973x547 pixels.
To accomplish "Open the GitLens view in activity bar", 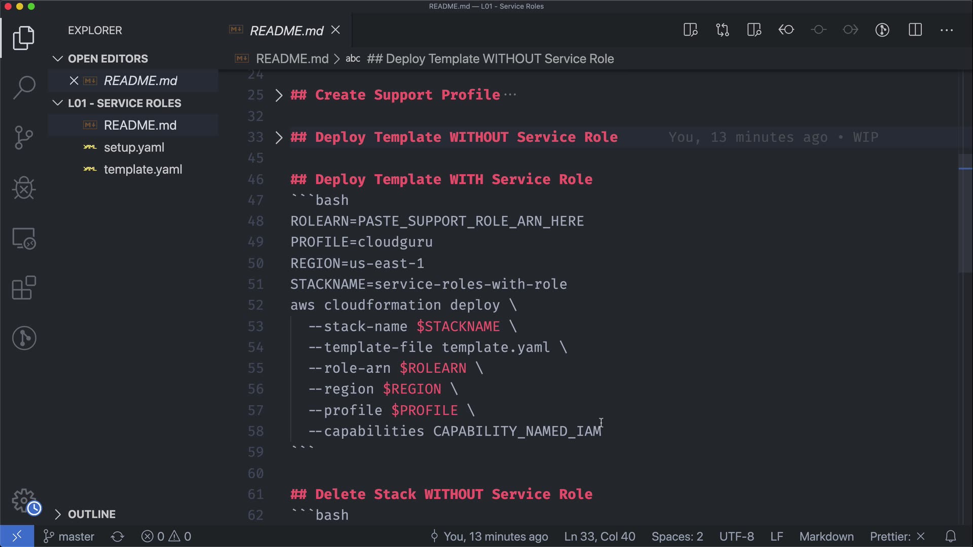I will point(24,338).
